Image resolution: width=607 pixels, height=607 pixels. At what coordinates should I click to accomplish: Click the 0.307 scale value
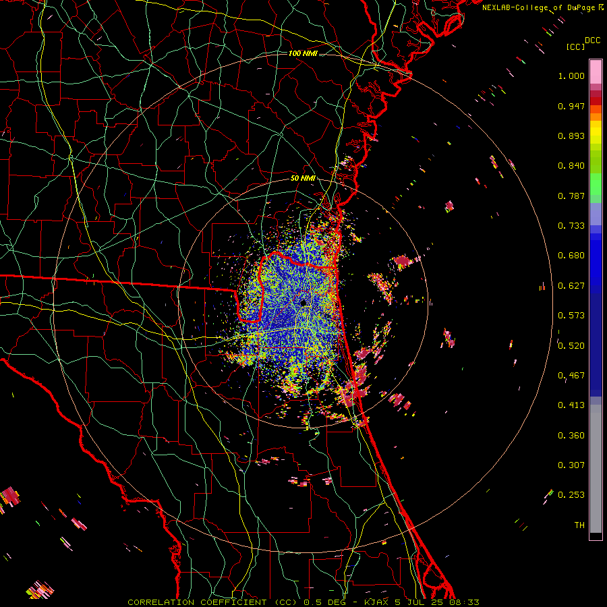[571, 465]
